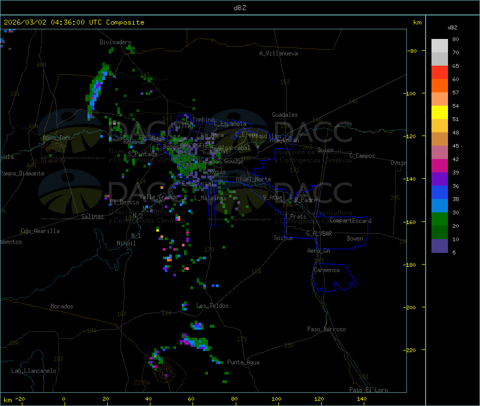
Task: Click the -120 km axis tick label
Action: pos(411,136)
